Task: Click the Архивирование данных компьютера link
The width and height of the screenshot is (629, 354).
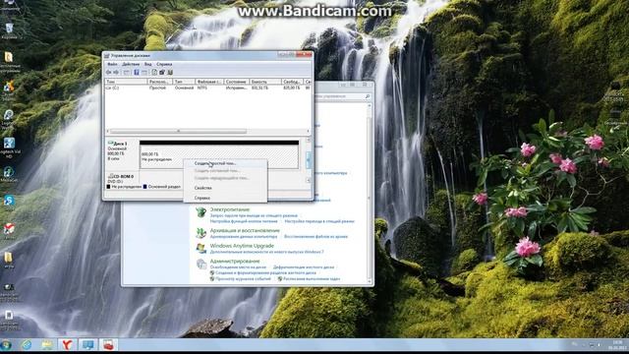Action: click(244, 236)
